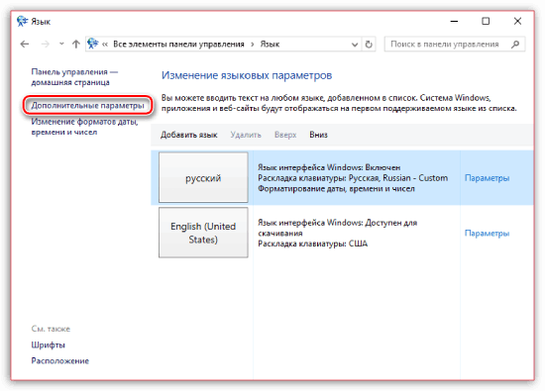
Task: Click "Все элементы панели управления" breadcrumb
Action: click(178, 45)
